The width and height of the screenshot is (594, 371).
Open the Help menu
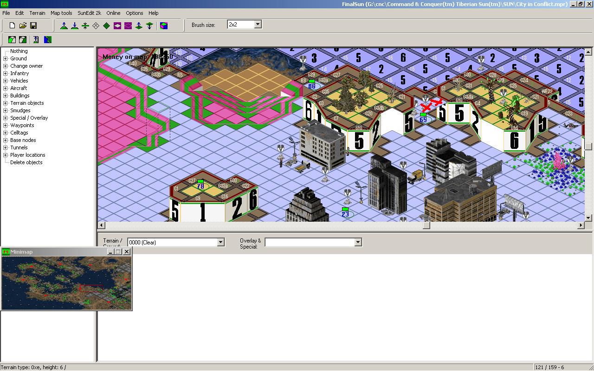click(x=154, y=13)
